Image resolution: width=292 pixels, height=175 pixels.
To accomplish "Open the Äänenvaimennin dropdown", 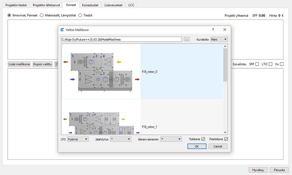I will 171,139.
